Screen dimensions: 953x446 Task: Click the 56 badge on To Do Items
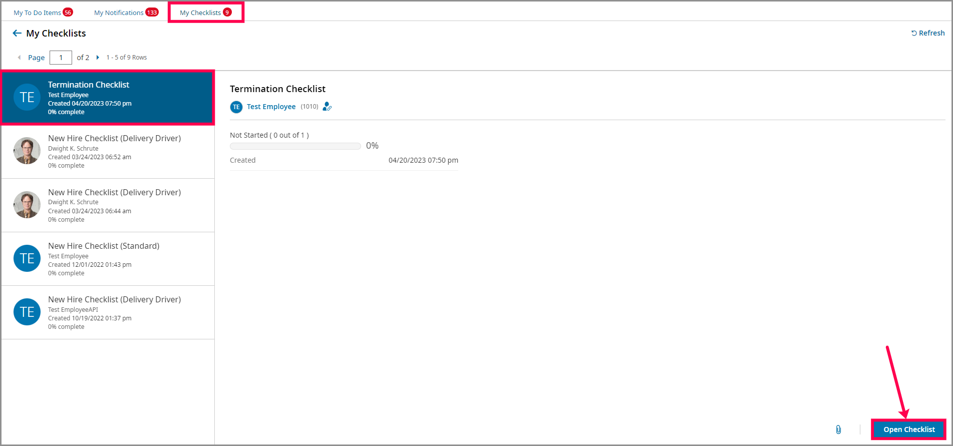coord(68,13)
